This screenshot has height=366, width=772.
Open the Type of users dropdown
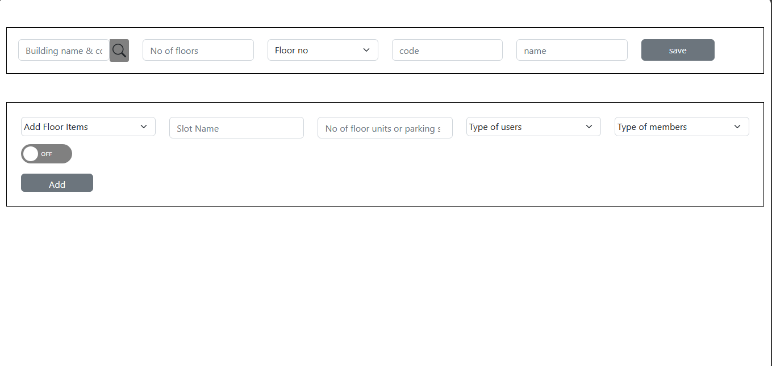pyautogui.click(x=533, y=127)
